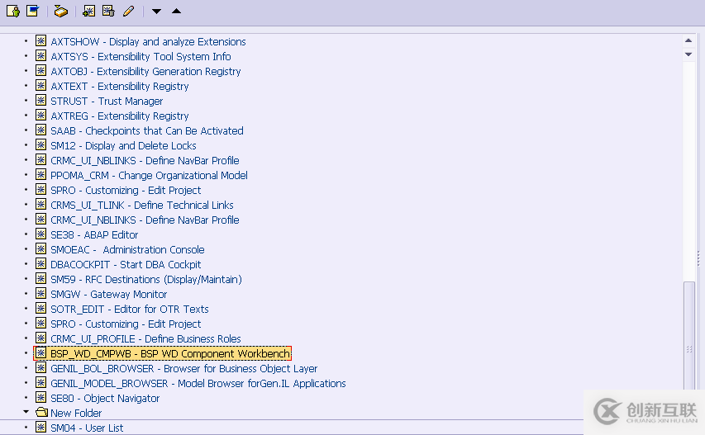Click the transaction icon beside SM12

[x=41, y=144]
